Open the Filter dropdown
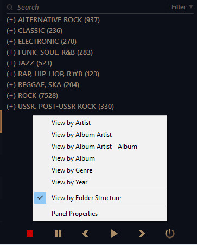 182,7
